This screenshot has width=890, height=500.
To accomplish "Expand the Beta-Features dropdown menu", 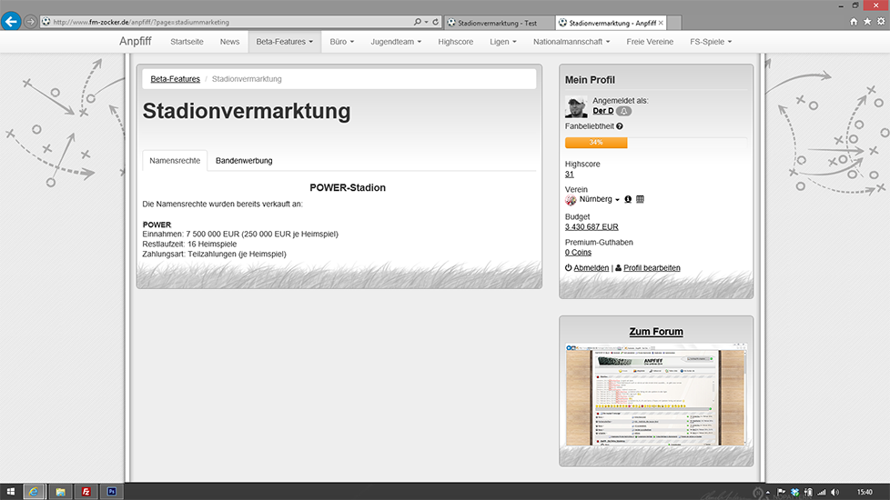I will [x=284, y=42].
